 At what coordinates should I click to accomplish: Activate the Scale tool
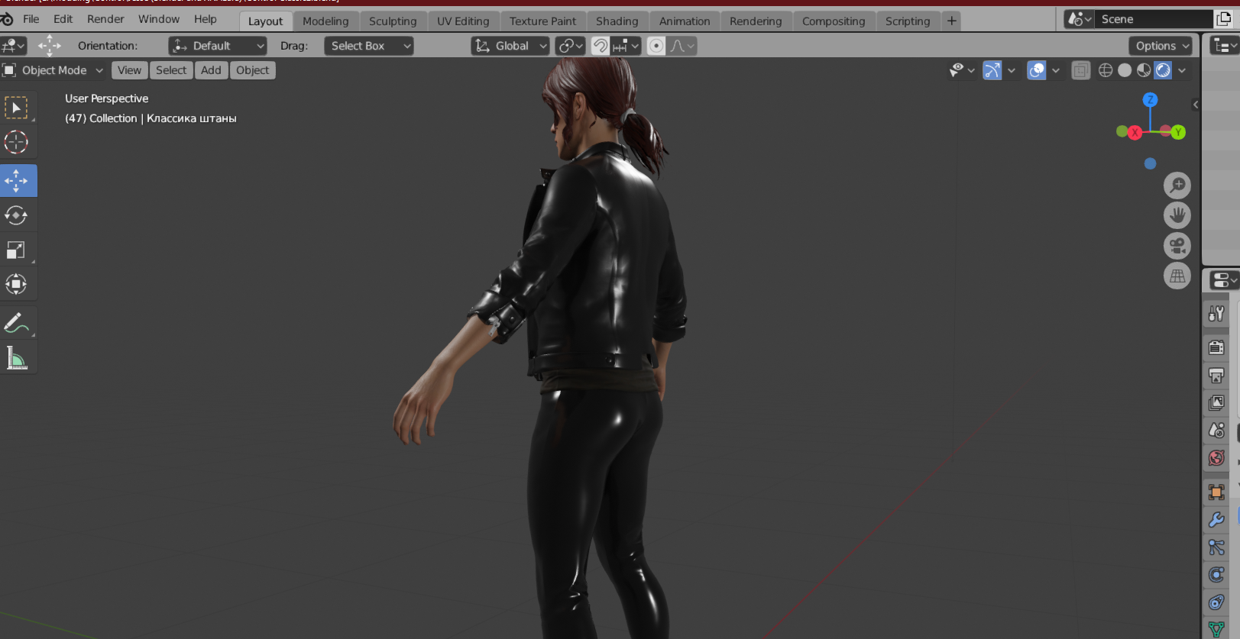16,250
